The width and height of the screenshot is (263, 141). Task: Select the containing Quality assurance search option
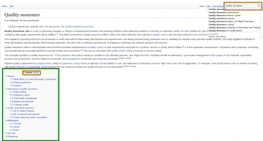tap(217, 36)
